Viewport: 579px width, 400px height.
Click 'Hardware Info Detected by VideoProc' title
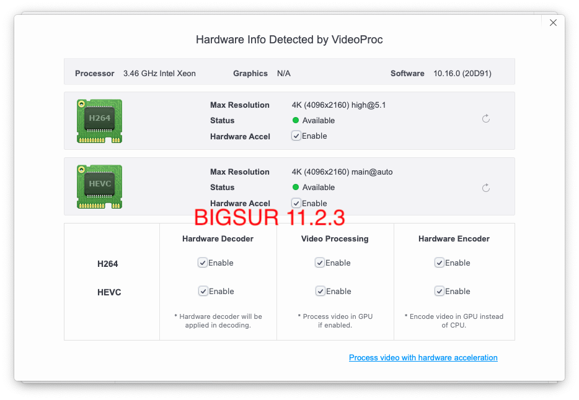click(289, 40)
